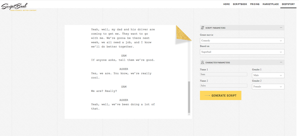Screen dimensions: 299x136
Task: Collapse the Script Parameters section
Action: [x=281, y=28]
